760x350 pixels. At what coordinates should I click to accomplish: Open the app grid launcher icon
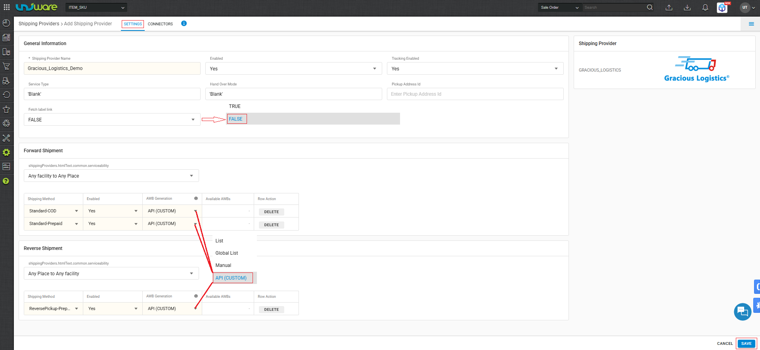pyautogui.click(x=7, y=7)
